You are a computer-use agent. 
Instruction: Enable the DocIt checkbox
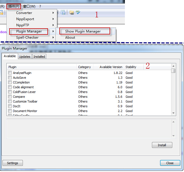click(10, 106)
